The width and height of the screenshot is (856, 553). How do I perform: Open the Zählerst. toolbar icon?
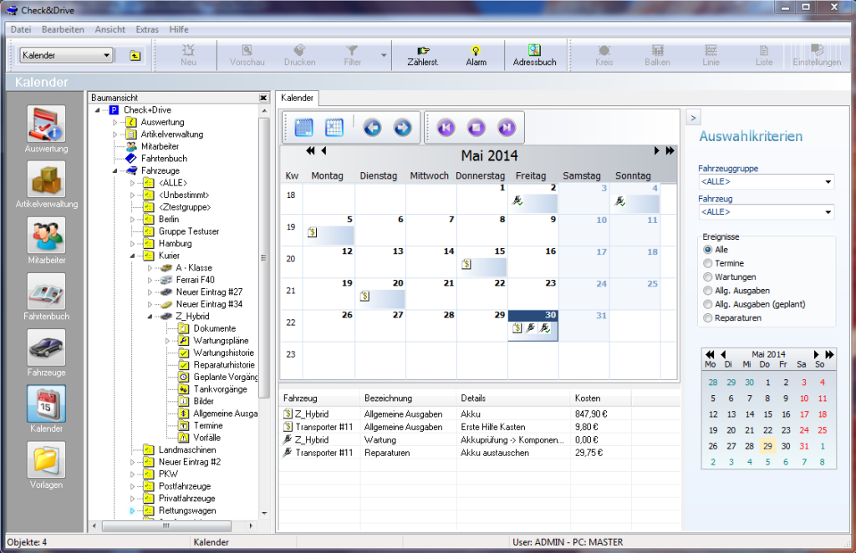423,51
